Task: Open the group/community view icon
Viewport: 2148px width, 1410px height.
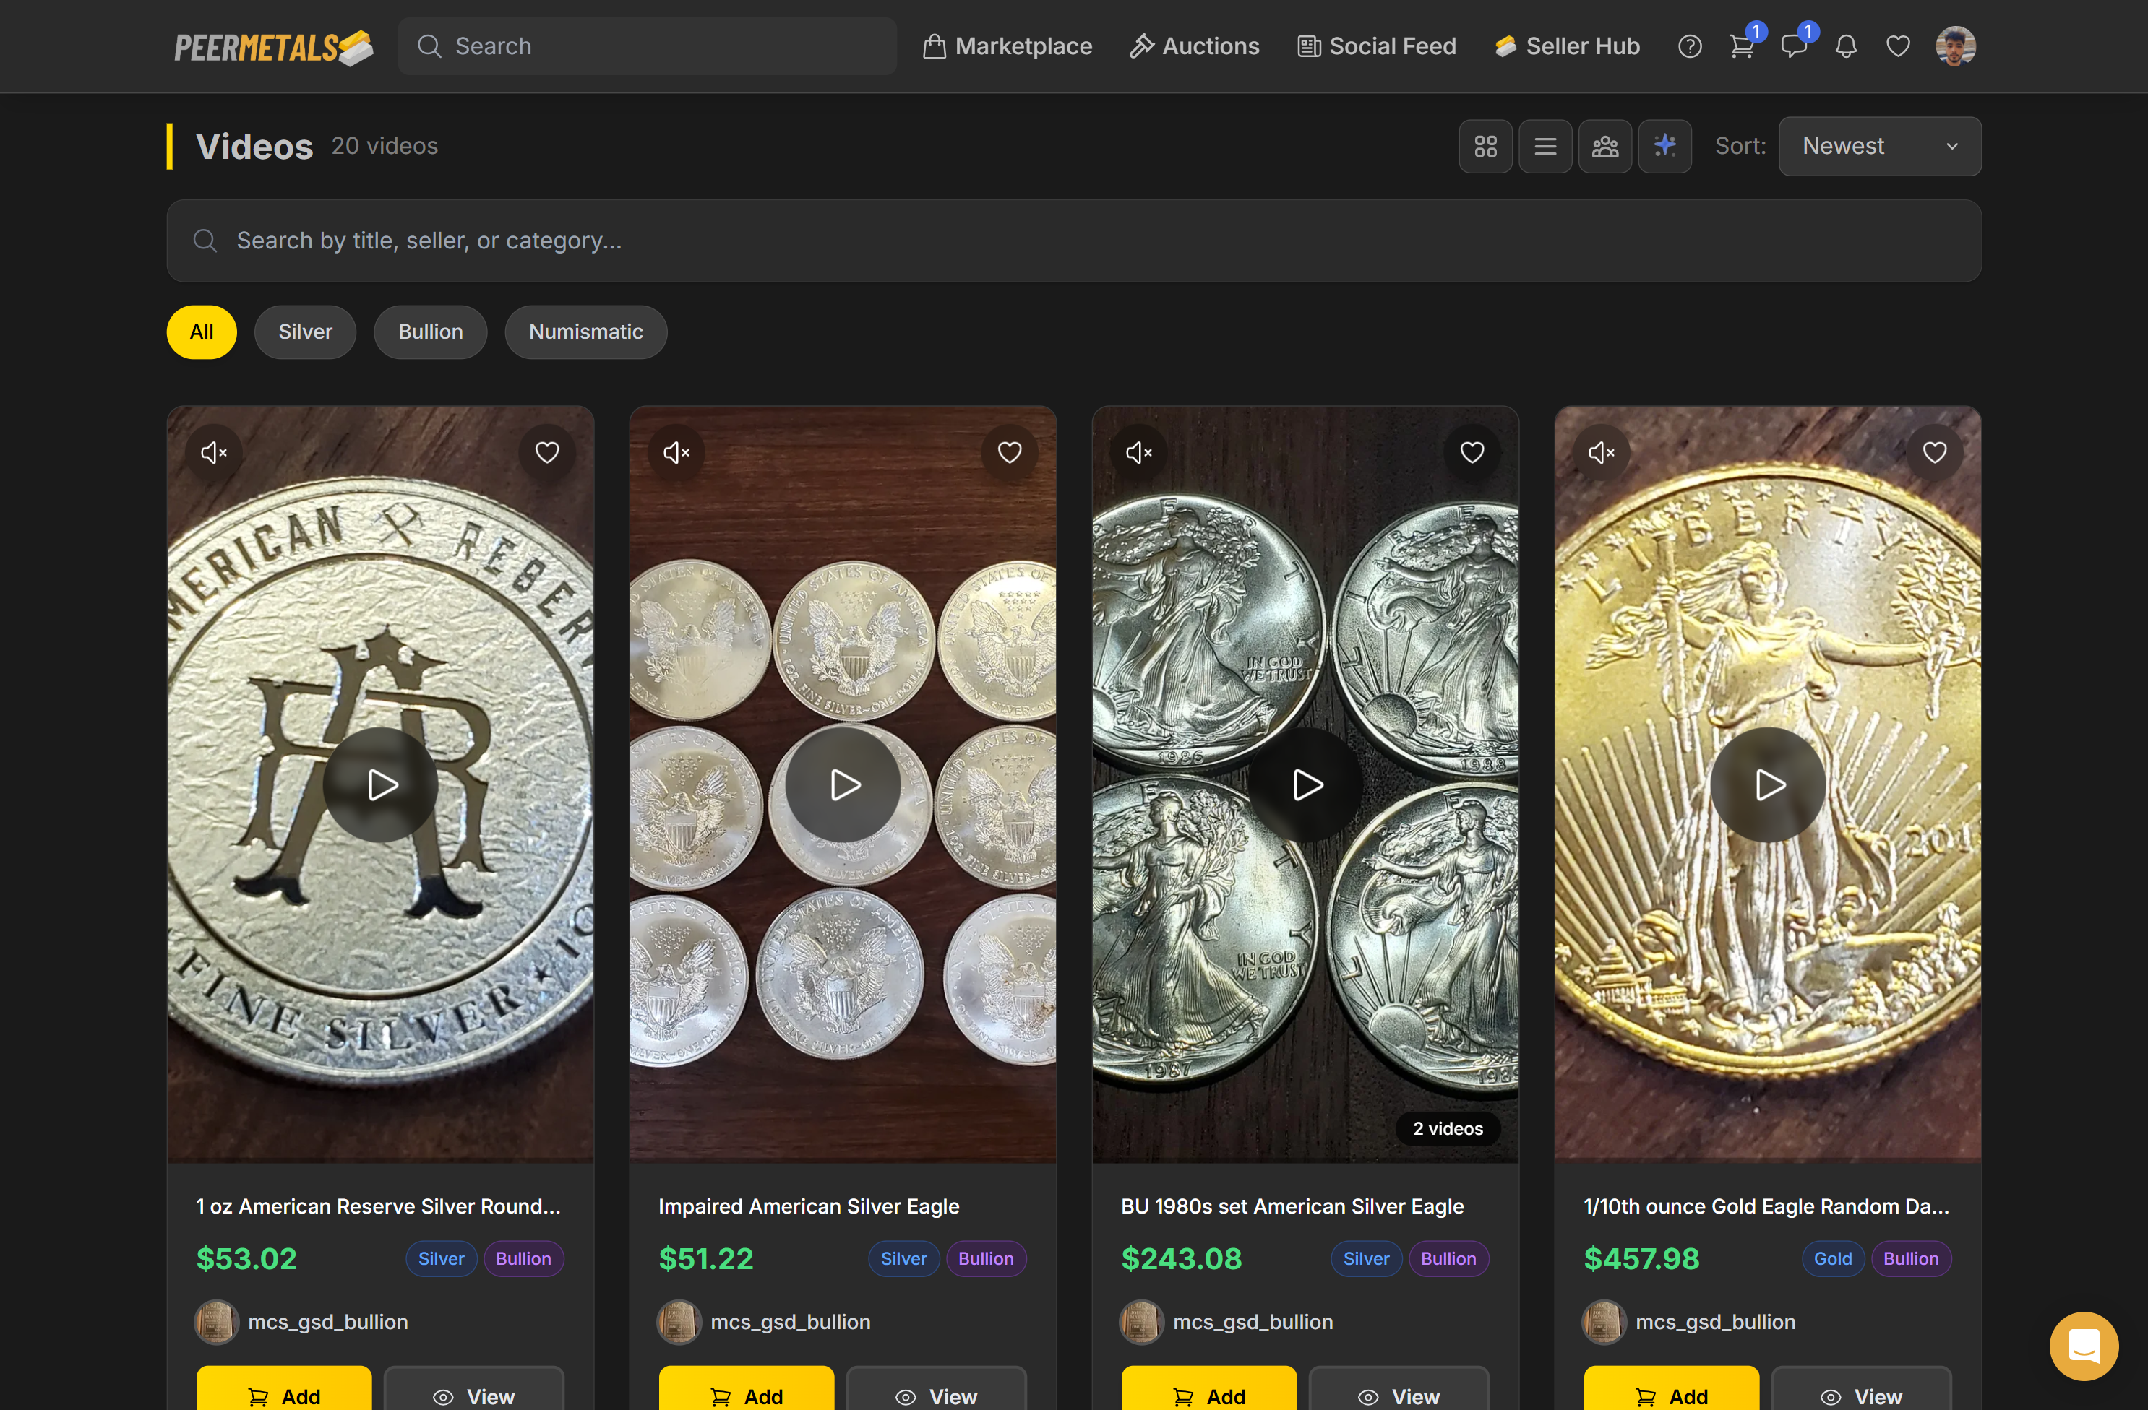Action: tap(1604, 146)
